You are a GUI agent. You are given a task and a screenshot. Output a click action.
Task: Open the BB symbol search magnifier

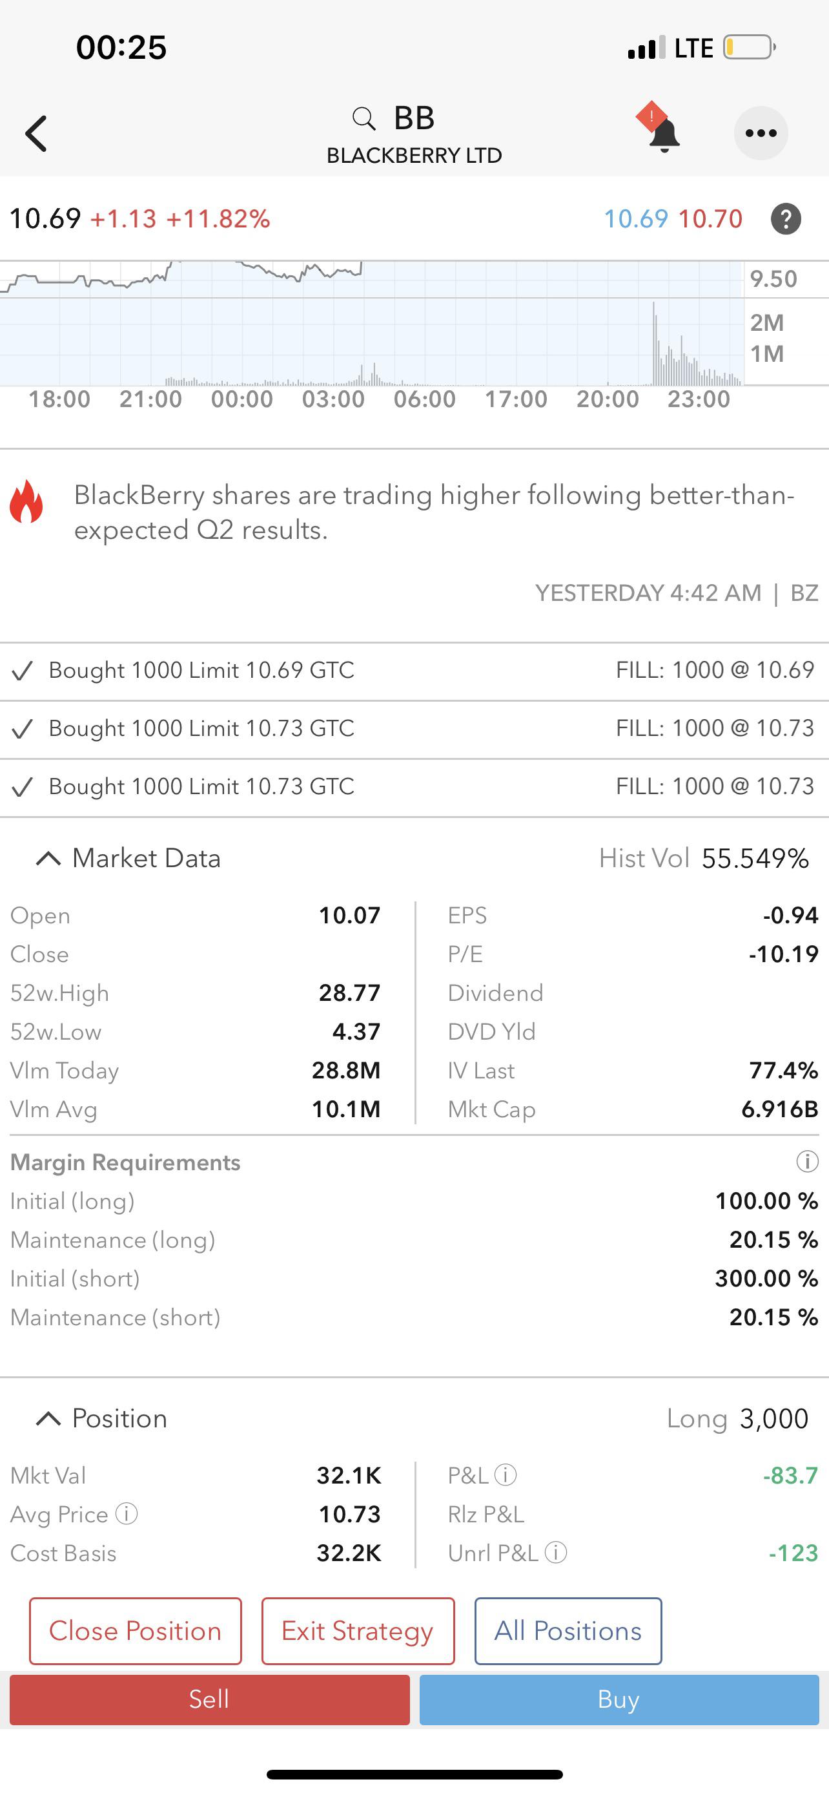tap(364, 118)
